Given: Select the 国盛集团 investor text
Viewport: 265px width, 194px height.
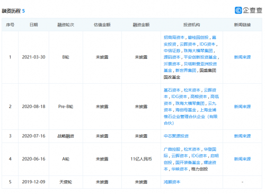Looking at the screenshot, I should tap(208, 70).
